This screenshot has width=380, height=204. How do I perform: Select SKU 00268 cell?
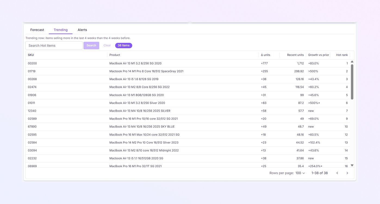tap(66, 79)
